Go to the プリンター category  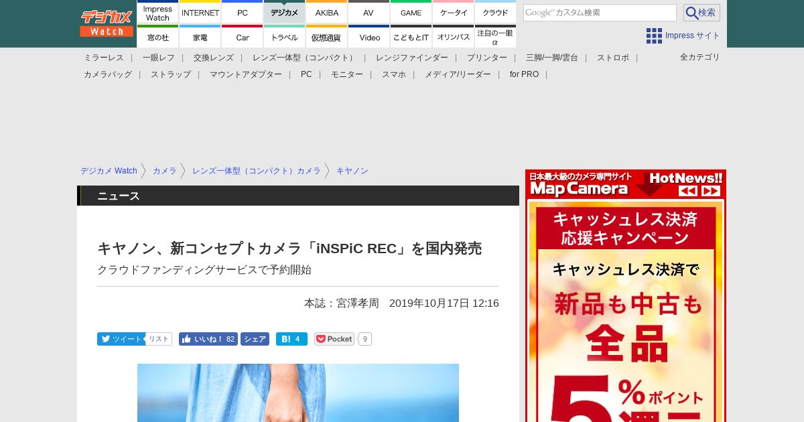487,58
